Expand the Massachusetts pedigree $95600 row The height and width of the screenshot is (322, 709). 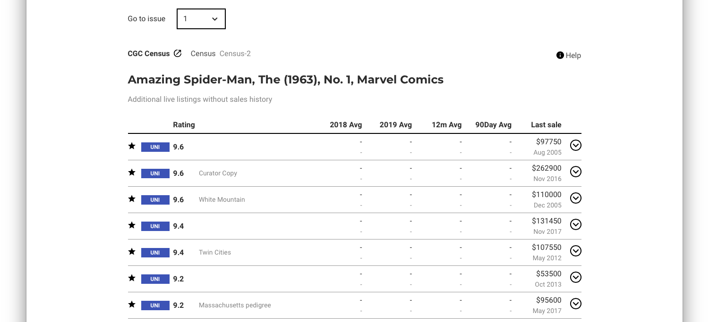(x=575, y=304)
